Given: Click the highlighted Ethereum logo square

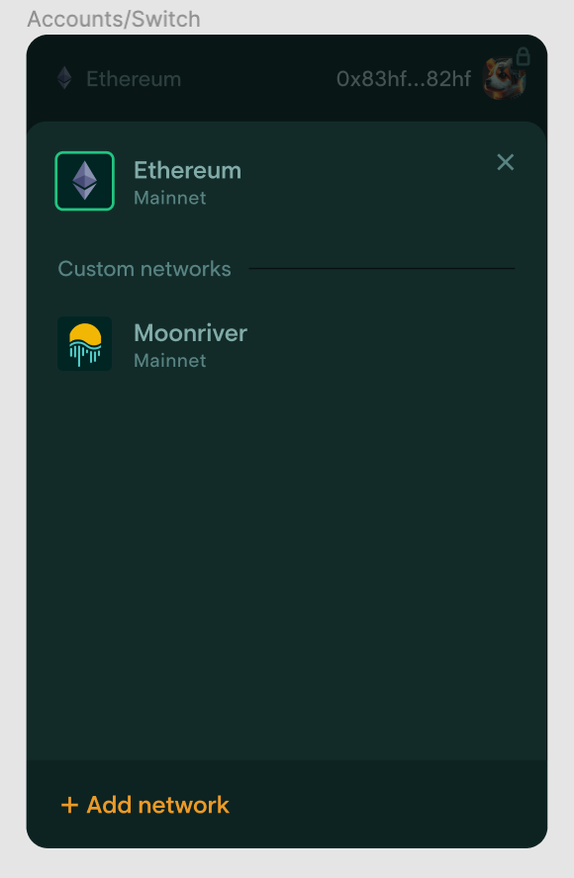Looking at the screenshot, I should (85, 181).
